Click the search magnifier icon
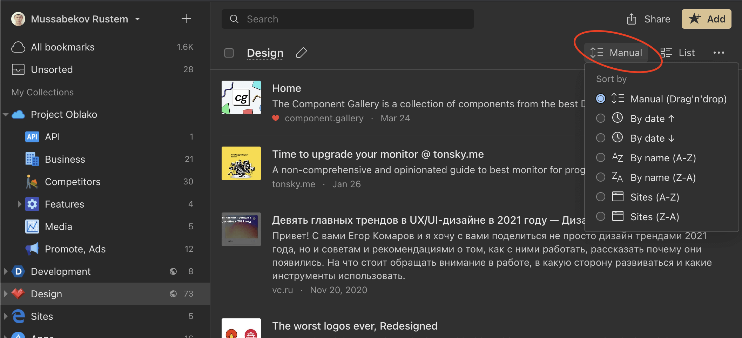 234,19
